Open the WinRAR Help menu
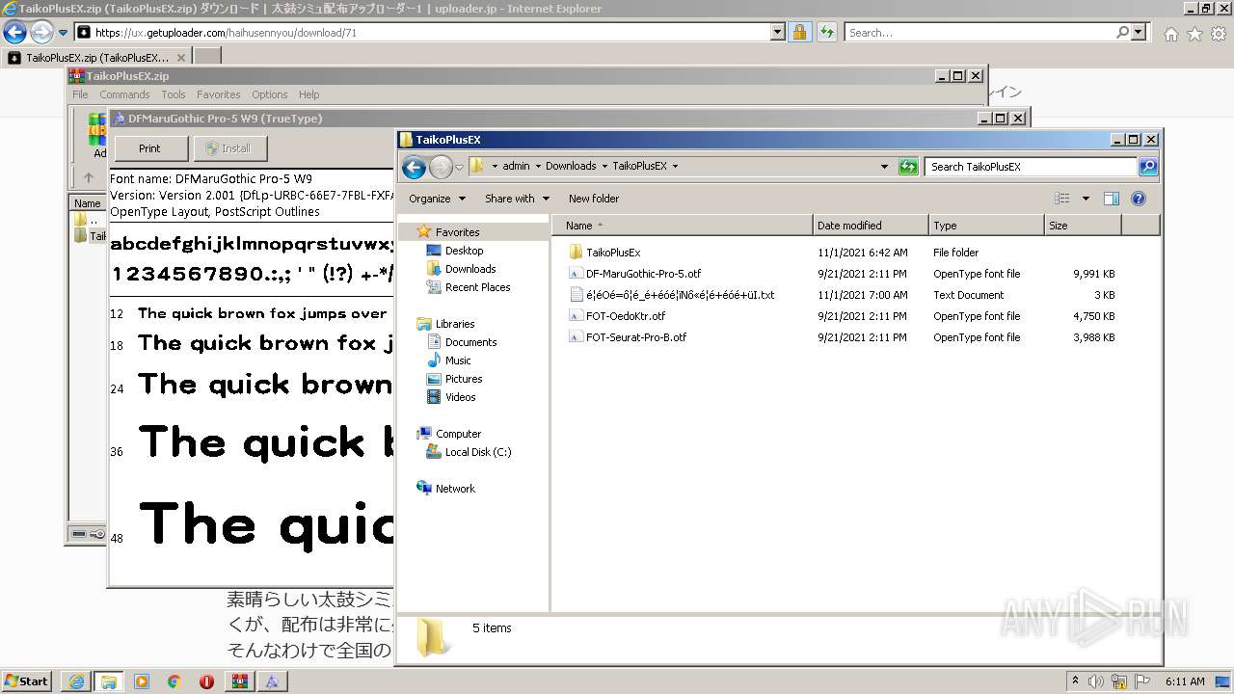This screenshot has height=694, width=1234. tap(308, 94)
